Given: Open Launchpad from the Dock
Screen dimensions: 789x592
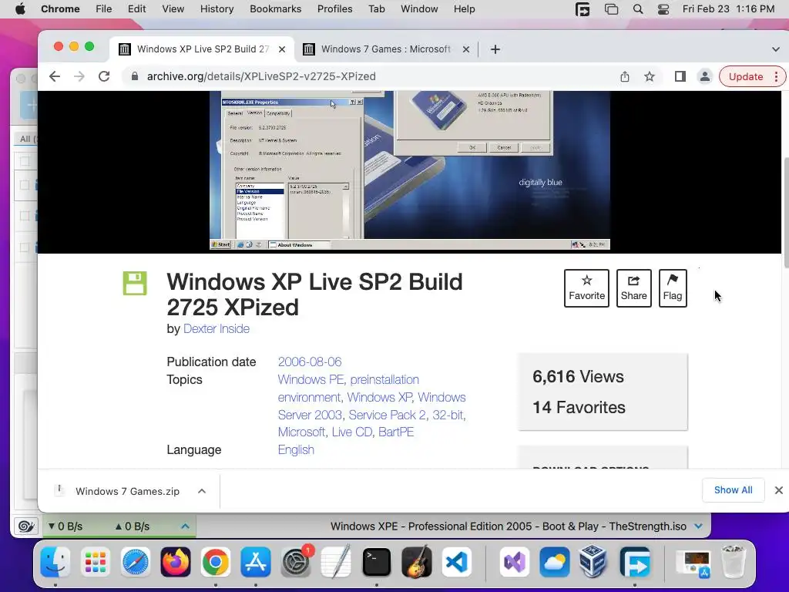Looking at the screenshot, I should (x=95, y=562).
